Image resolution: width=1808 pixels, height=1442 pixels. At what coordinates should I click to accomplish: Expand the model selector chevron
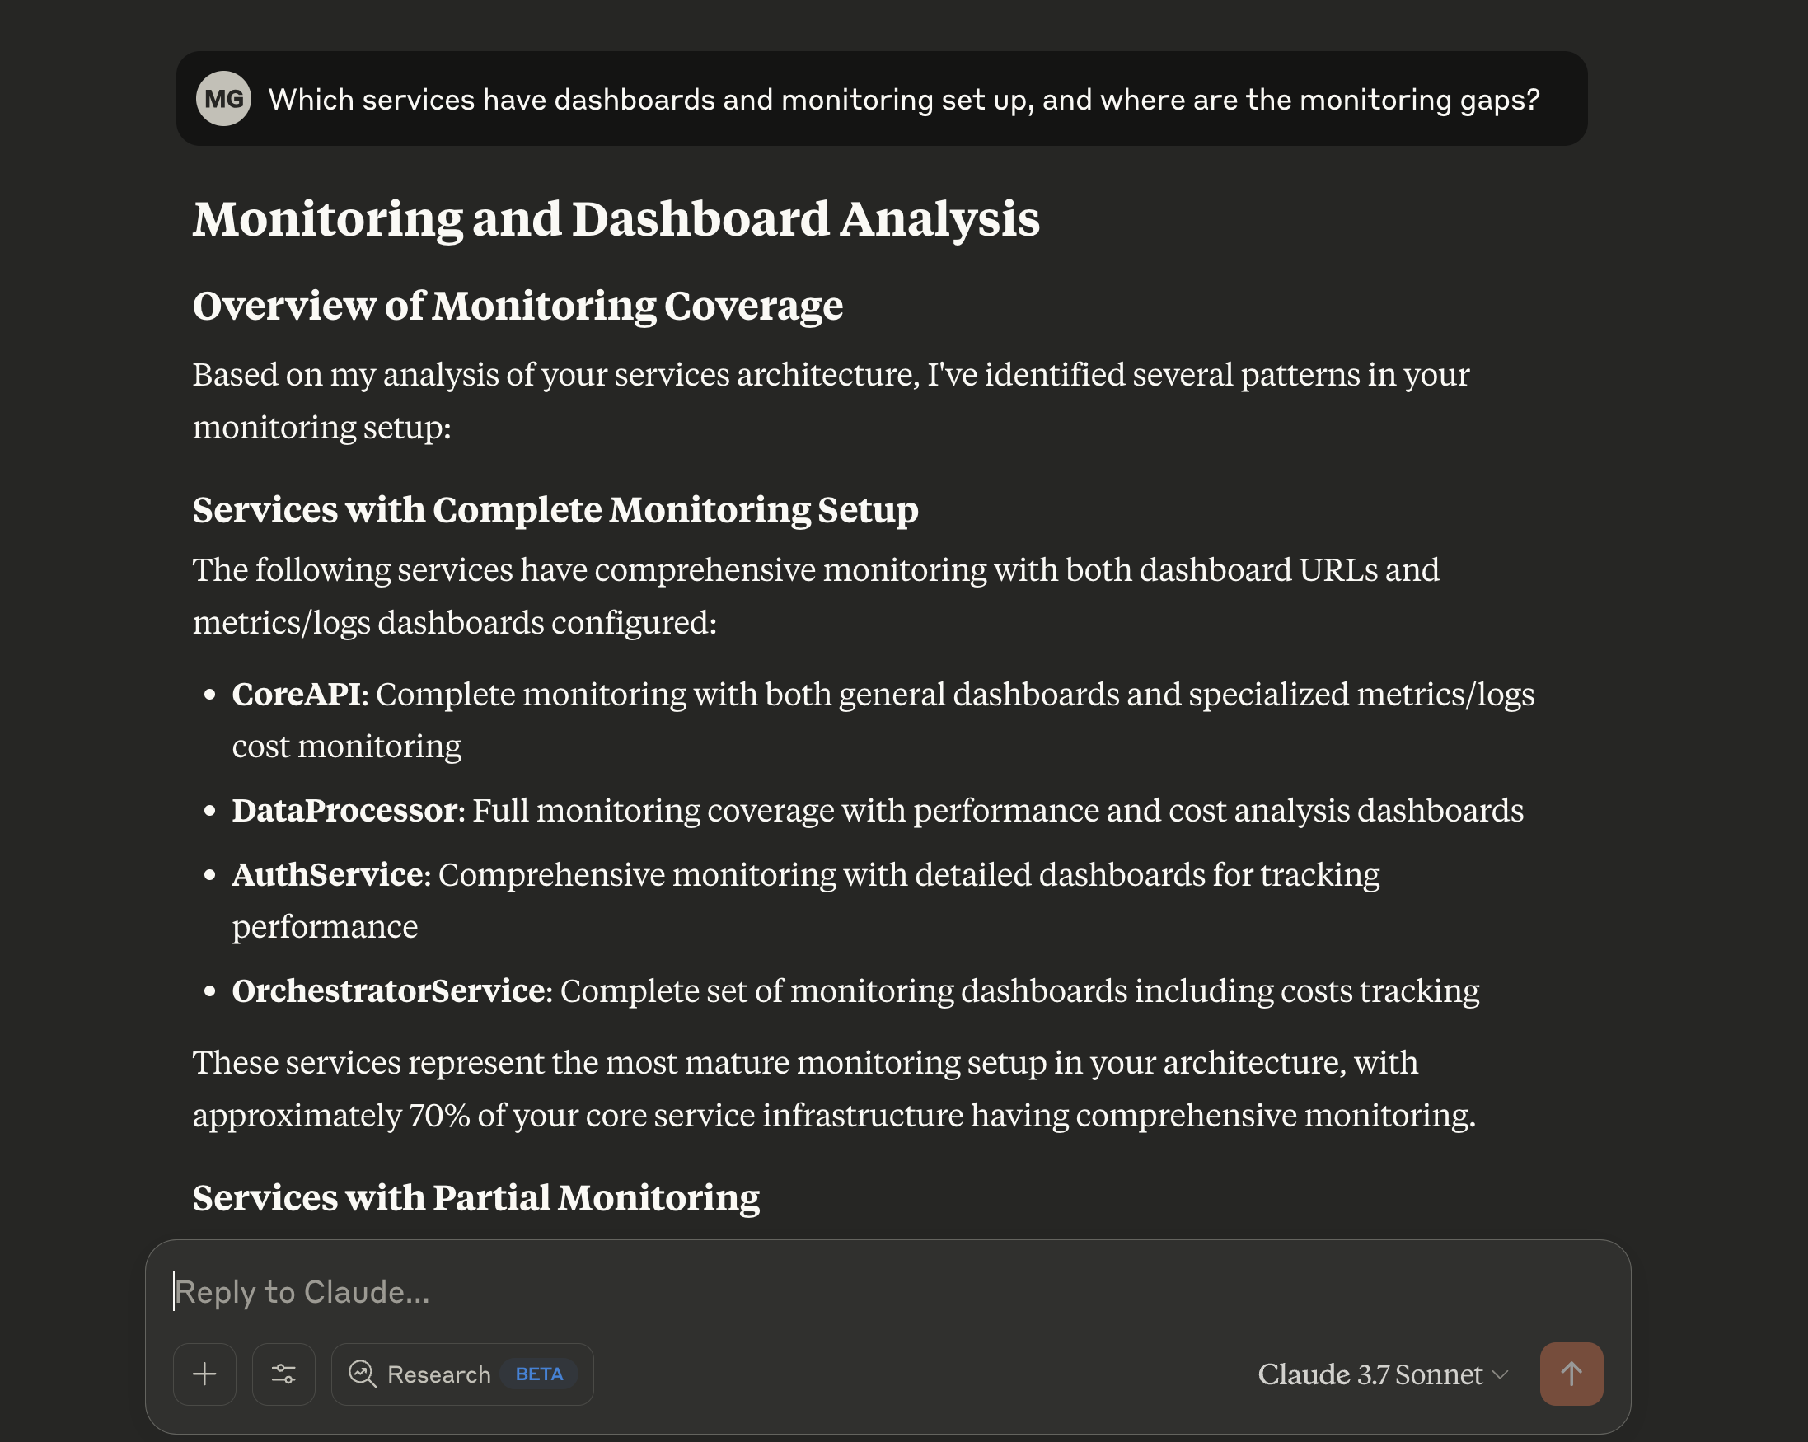pos(1501,1374)
